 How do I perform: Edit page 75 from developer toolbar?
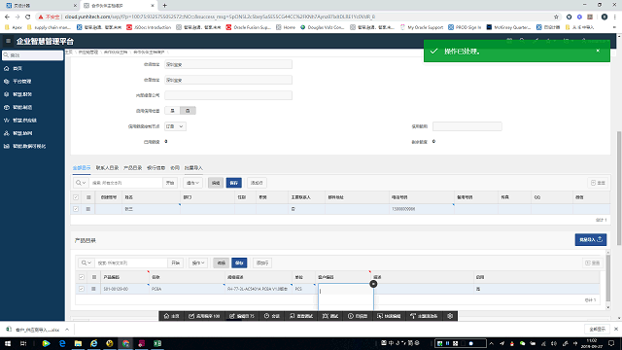coord(242,316)
